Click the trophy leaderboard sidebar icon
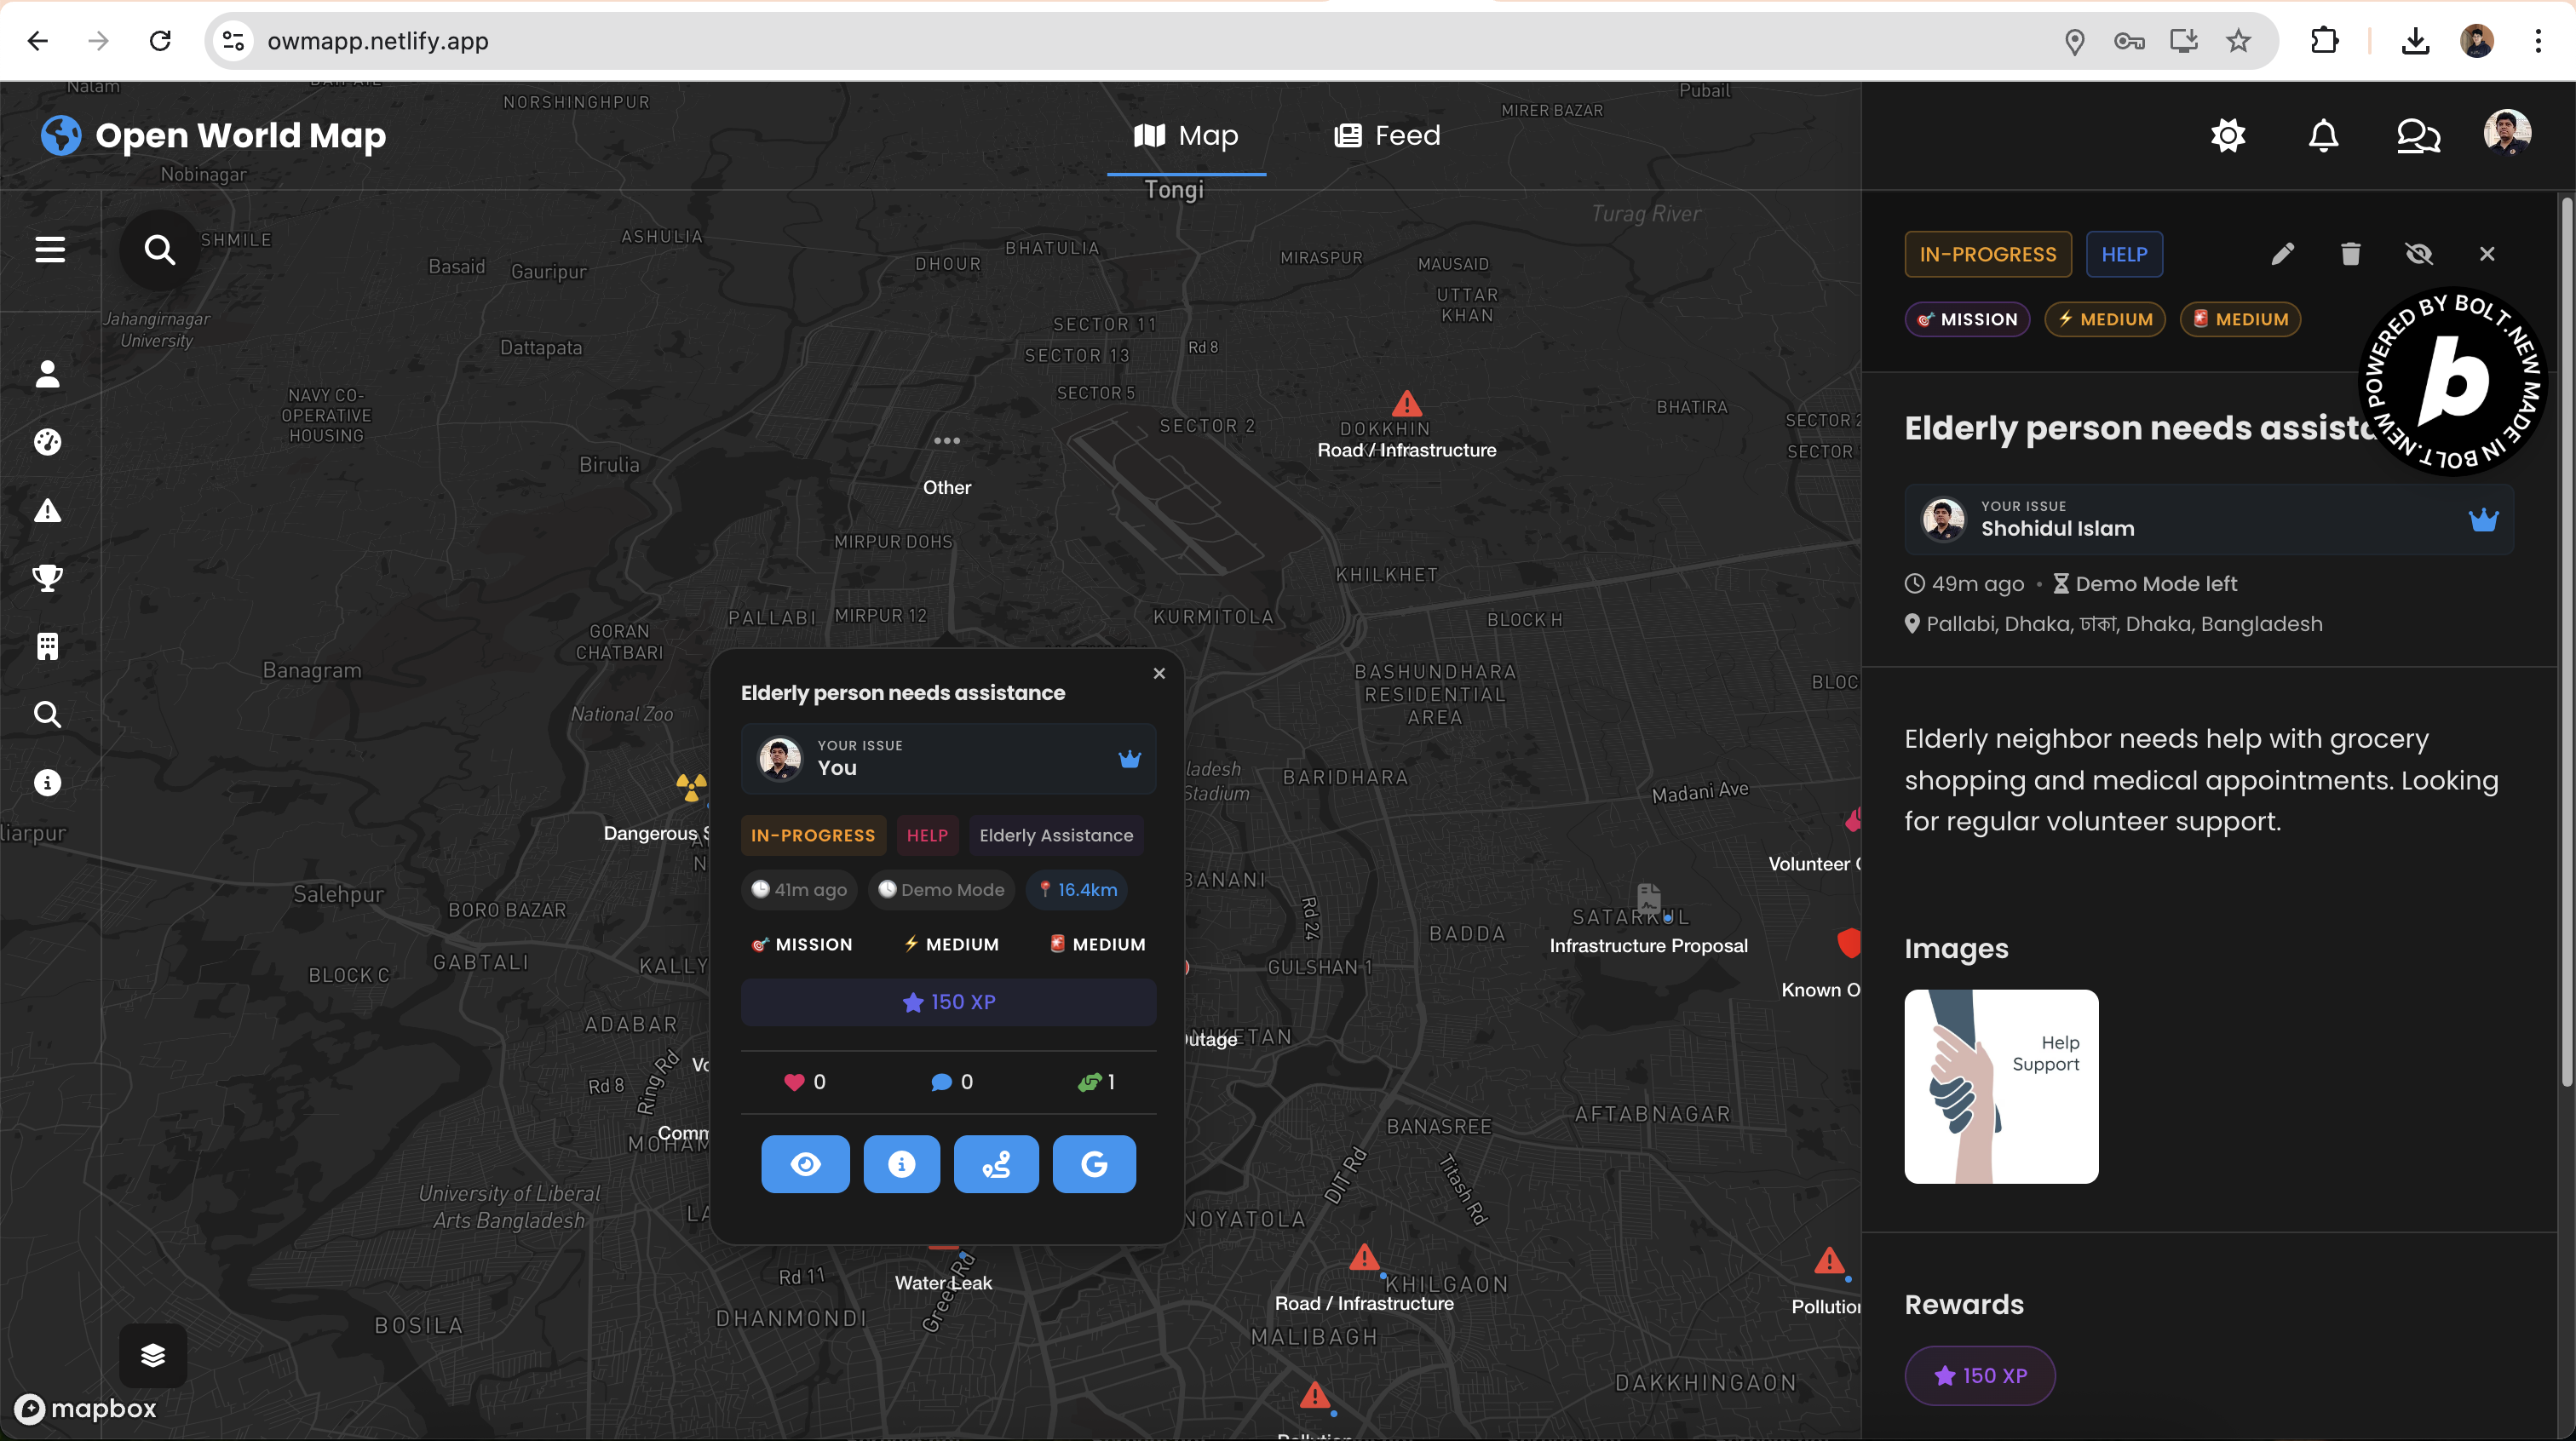 [47, 578]
